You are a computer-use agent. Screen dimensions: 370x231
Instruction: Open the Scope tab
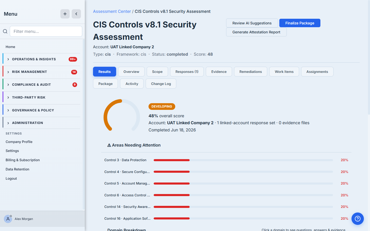[157, 72]
